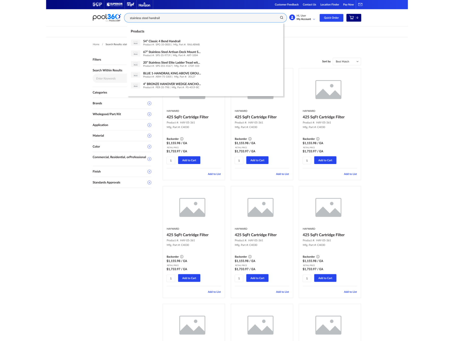Click the user avatar icon
Screen dimensions: 454x341
(x=292, y=17)
